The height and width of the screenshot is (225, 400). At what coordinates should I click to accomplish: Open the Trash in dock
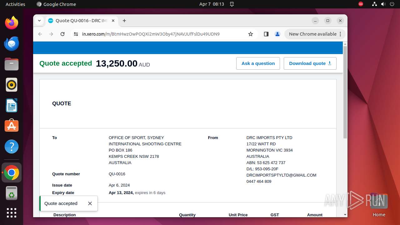pos(12,193)
